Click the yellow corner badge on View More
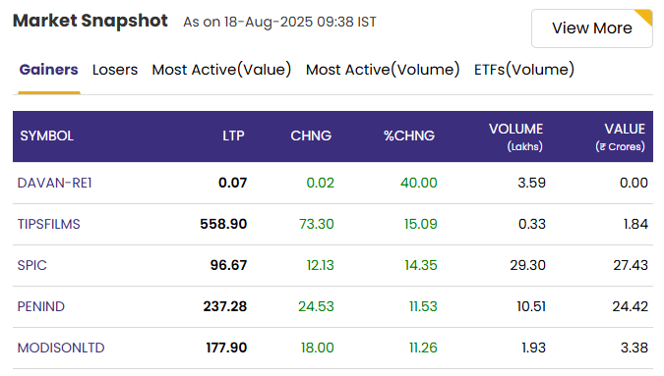This screenshot has height=376, width=664. pyautogui.click(x=644, y=17)
